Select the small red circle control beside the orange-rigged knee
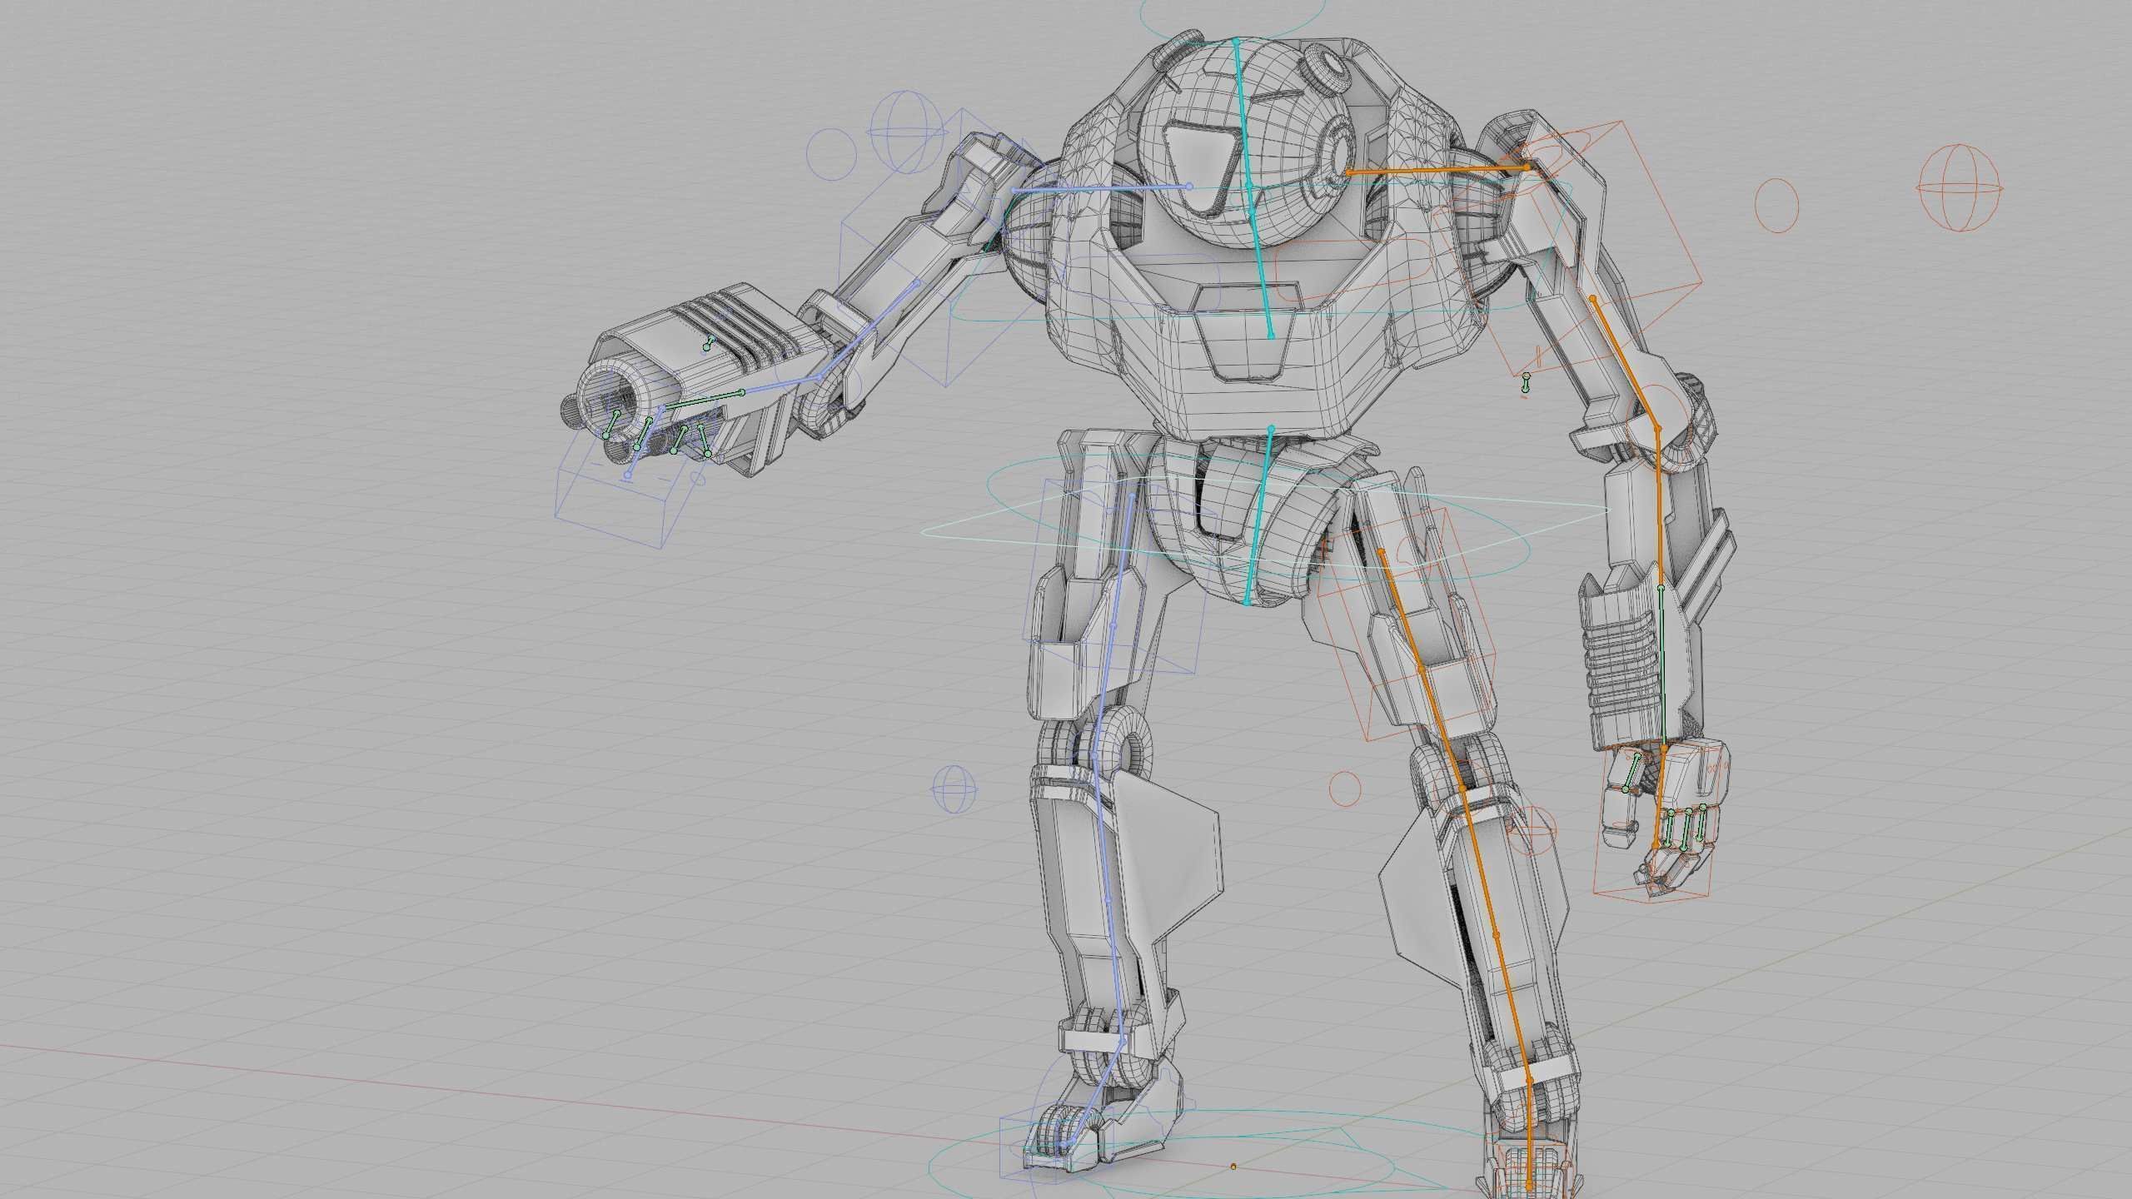Image resolution: width=2132 pixels, height=1199 pixels. tap(1344, 788)
